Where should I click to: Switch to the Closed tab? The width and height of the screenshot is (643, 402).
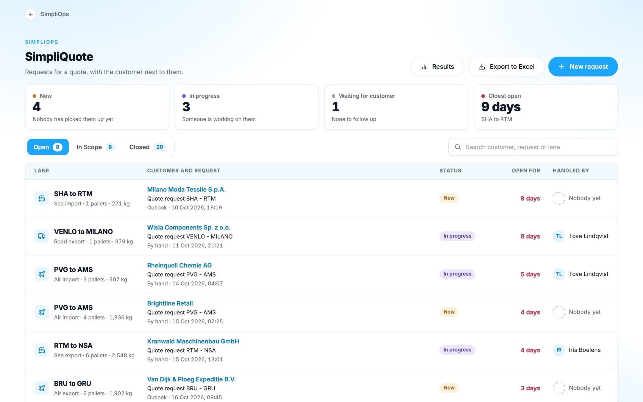[x=147, y=147]
